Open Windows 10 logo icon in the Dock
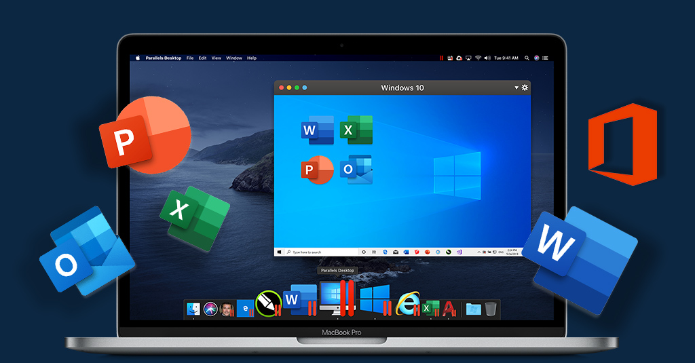 point(375,299)
